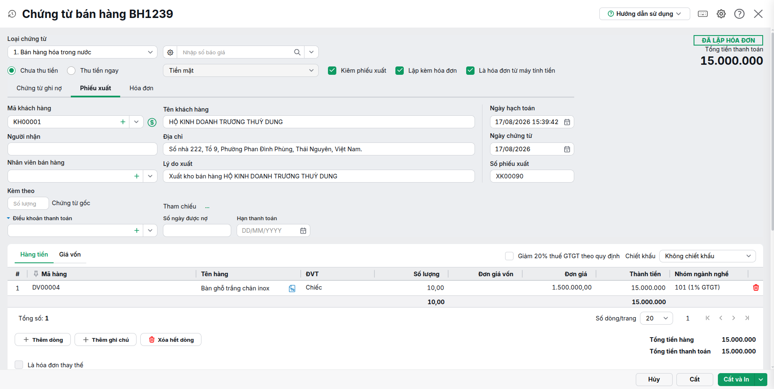
Task: Open the voucher history icon beside the title
Action: [12, 14]
